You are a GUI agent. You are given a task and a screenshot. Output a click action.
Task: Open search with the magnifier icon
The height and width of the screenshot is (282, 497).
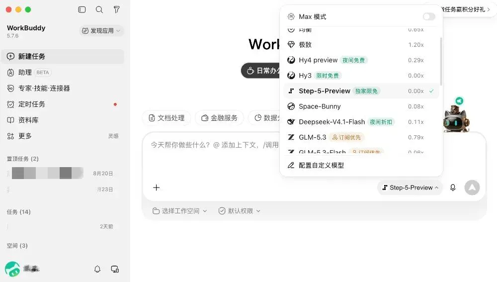[99, 9]
